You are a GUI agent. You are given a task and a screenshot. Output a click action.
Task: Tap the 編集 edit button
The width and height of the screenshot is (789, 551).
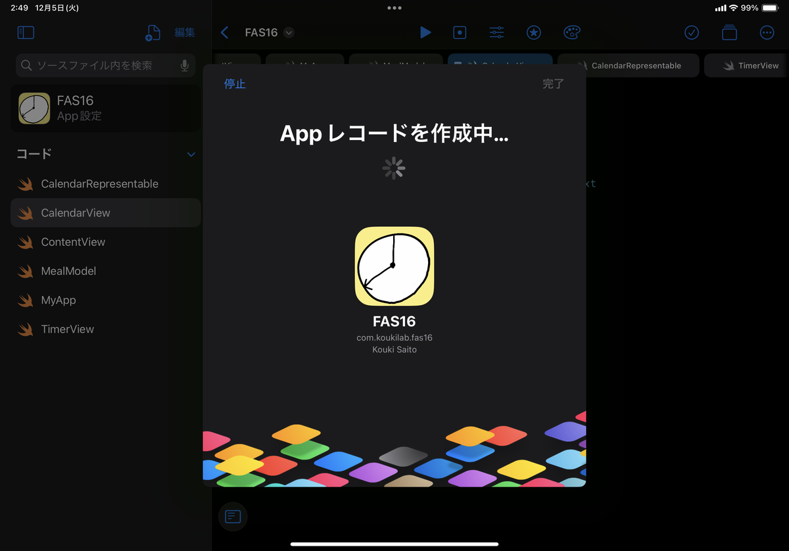pos(185,32)
